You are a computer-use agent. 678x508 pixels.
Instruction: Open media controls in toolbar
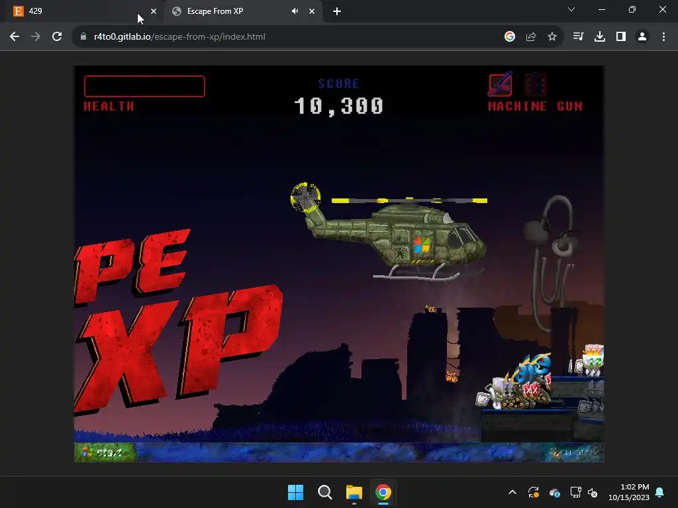pyautogui.click(x=578, y=37)
